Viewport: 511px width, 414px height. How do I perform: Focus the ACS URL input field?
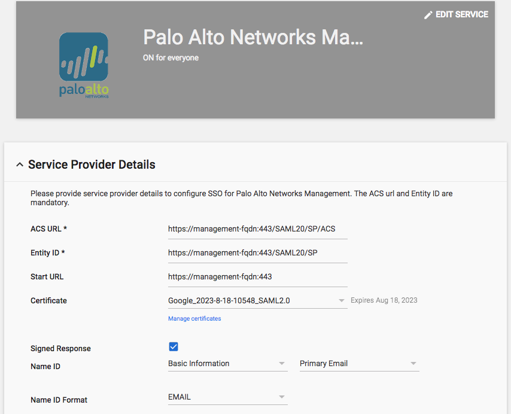click(x=257, y=229)
